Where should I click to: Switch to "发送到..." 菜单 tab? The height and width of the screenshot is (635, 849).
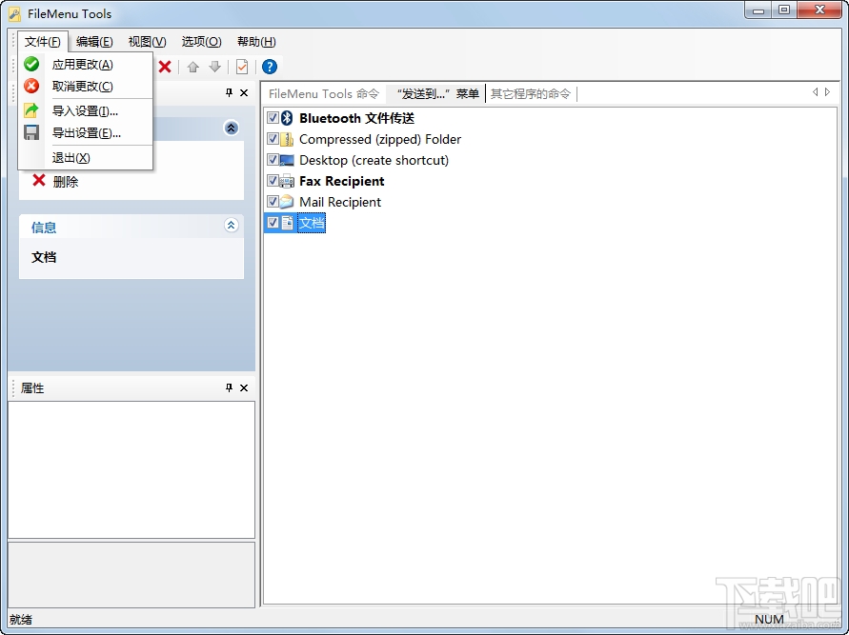[x=438, y=93]
